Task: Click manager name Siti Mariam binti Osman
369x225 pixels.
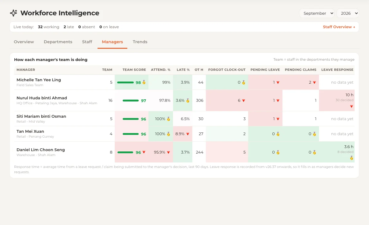Action: coord(41,116)
